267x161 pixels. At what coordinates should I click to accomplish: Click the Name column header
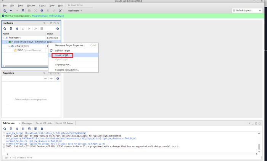(24, 34)
